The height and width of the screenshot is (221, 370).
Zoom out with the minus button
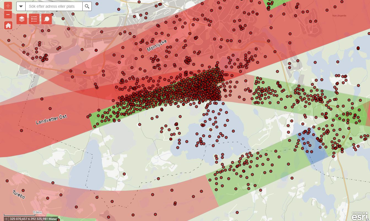pyautogui.click(x=8, y=15)
